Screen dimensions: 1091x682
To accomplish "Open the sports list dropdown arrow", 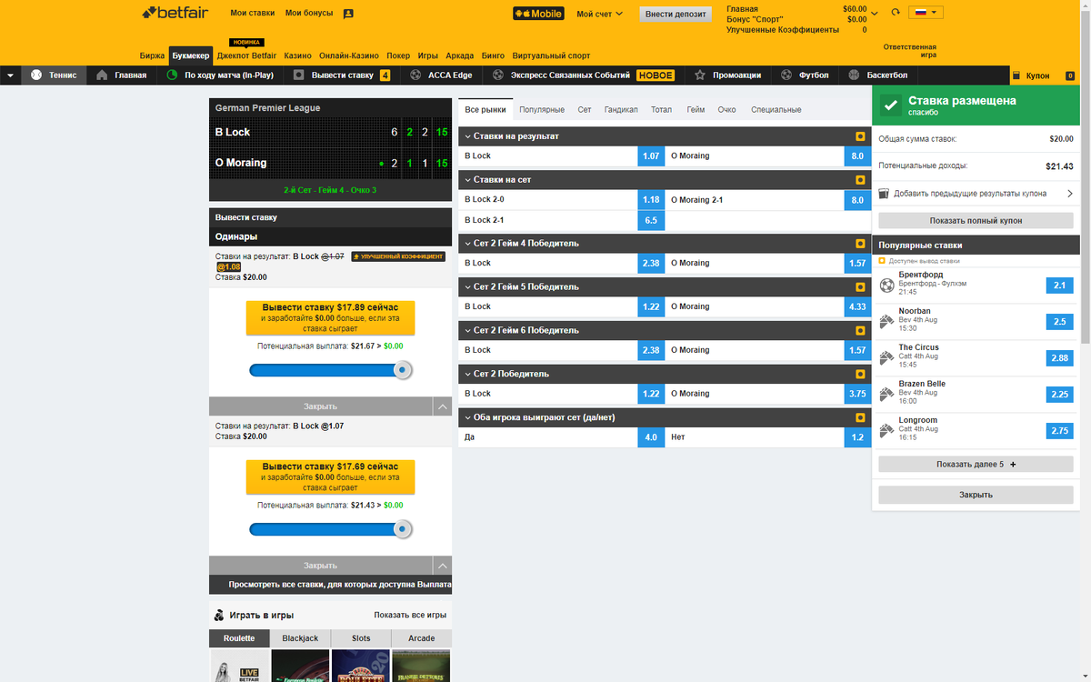I will click(x=10, y=75).
